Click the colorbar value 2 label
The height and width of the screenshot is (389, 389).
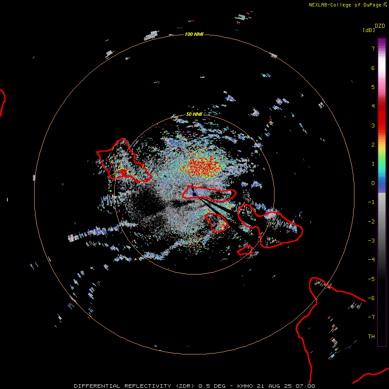(x=373, y=145)
